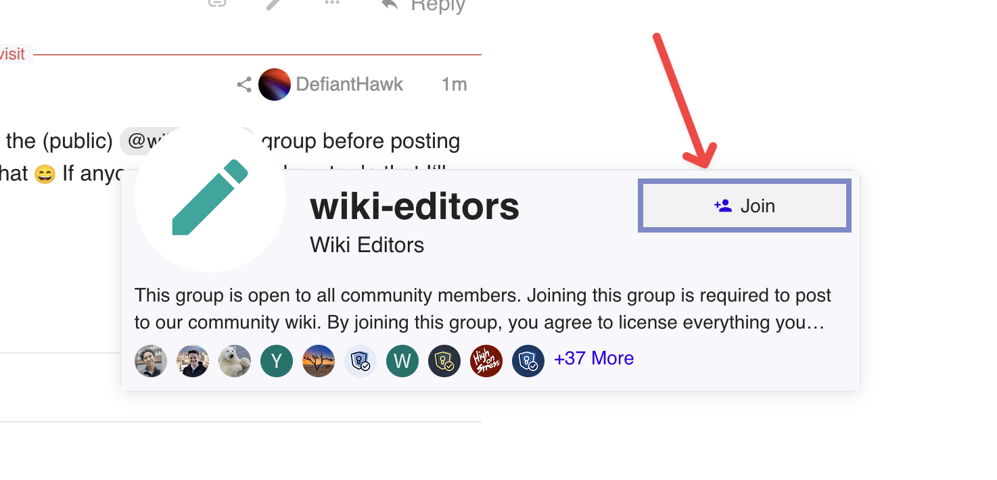Select the polar bear member avatar
This screenshot has height=480, width=997.
tap(235, 361)
